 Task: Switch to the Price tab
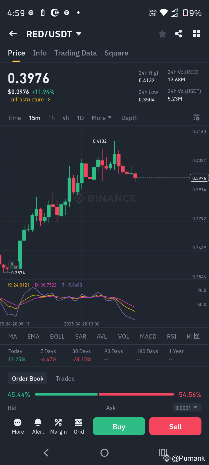click(x=17, y=53)
